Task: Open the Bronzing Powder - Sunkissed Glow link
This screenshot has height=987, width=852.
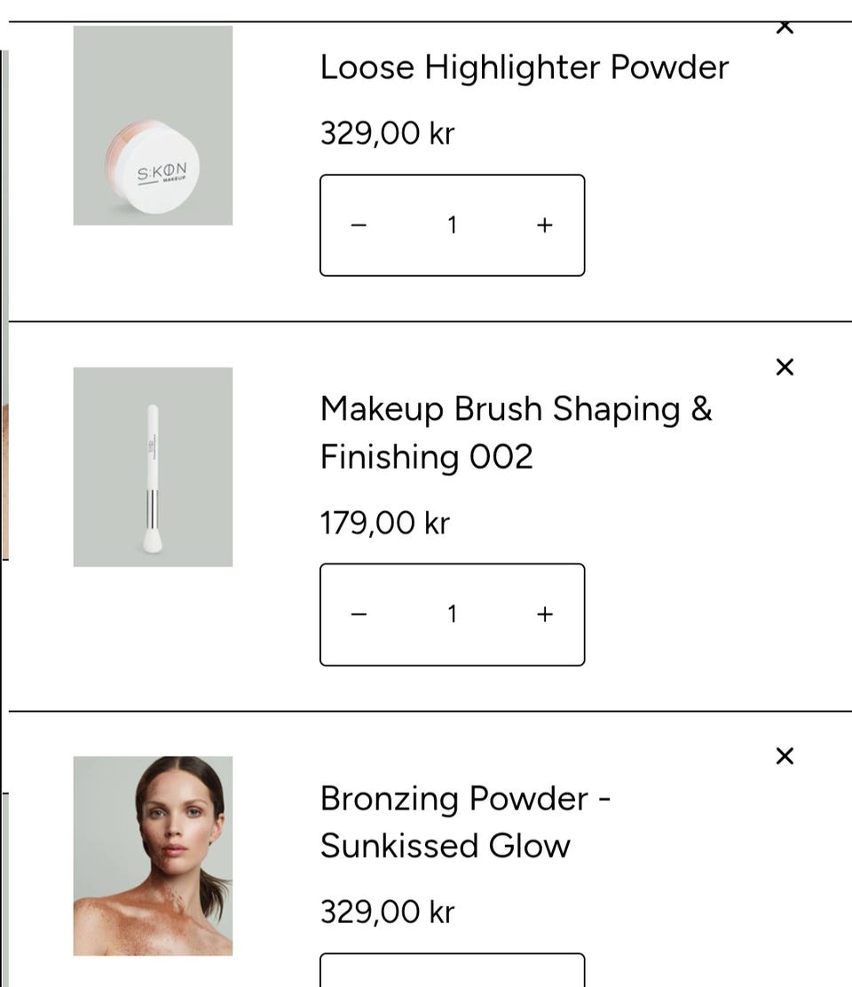Action: (465, 822)
